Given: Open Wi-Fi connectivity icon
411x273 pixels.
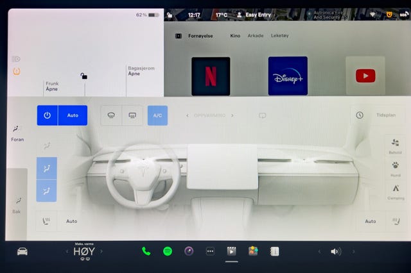Looking at the screenshot, I should coord(372,15).
